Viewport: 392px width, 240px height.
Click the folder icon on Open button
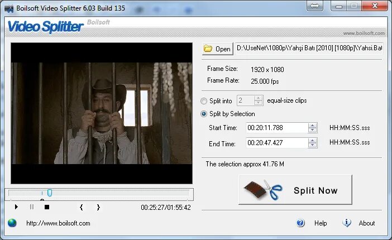(x=208, y=48)
